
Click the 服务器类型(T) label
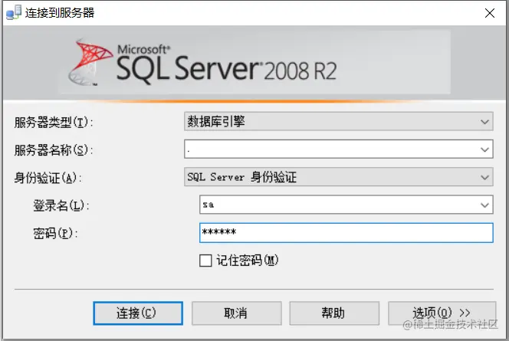[x=54, y=123]
